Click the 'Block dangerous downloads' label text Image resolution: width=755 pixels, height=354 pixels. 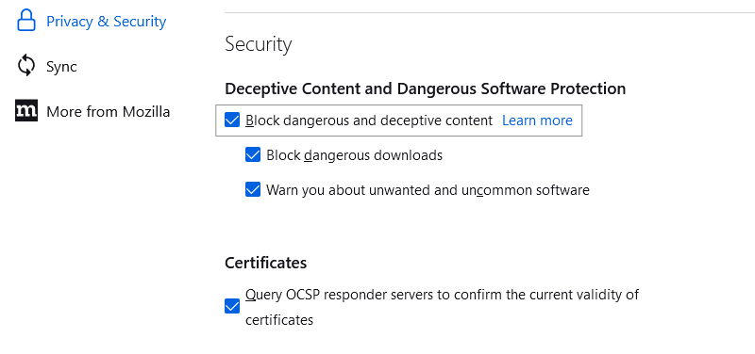point(355,155)
